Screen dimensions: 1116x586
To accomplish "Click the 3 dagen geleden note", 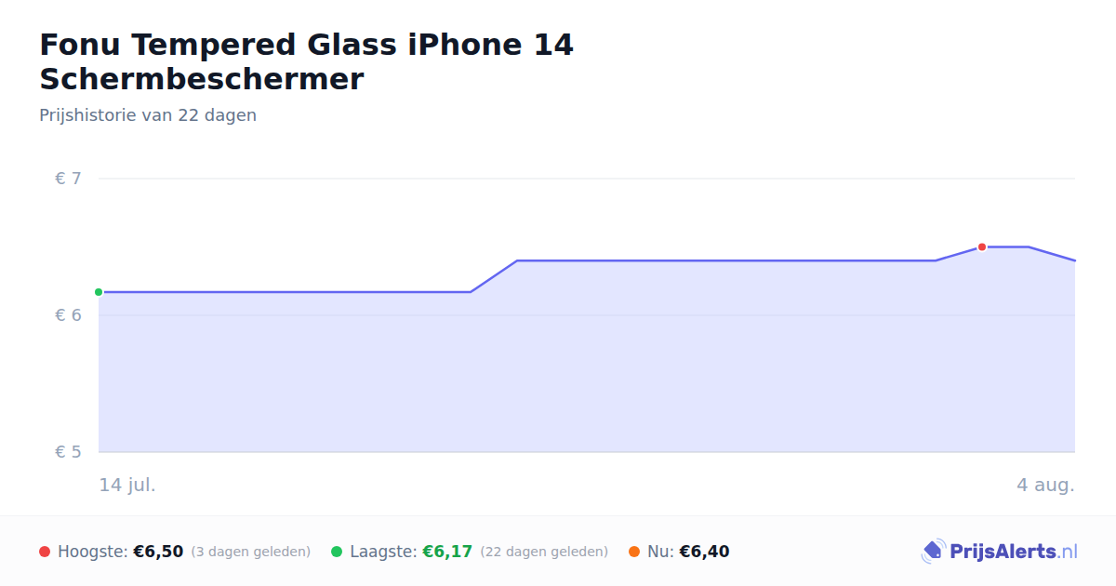I will pyautogui.click(x=250, y=552).
